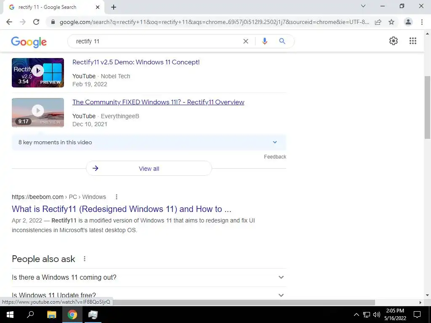This screenshot has height=323, width=431.
Task: Close the 'rectify 11 - Google Search' tab
Action: point(98,8)
